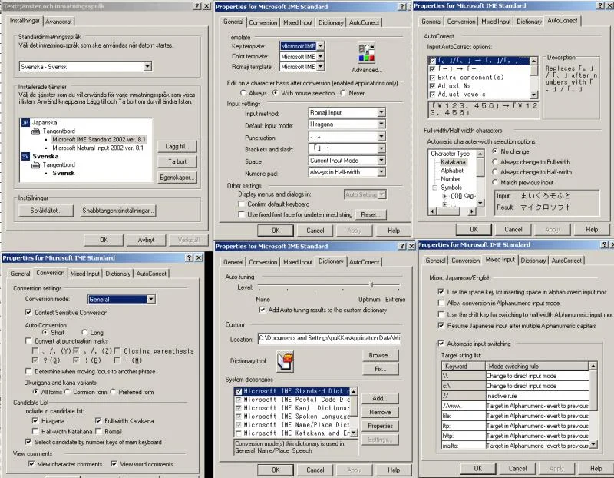Toggle Full-width Katakana in candidate list

coord(98,421)
